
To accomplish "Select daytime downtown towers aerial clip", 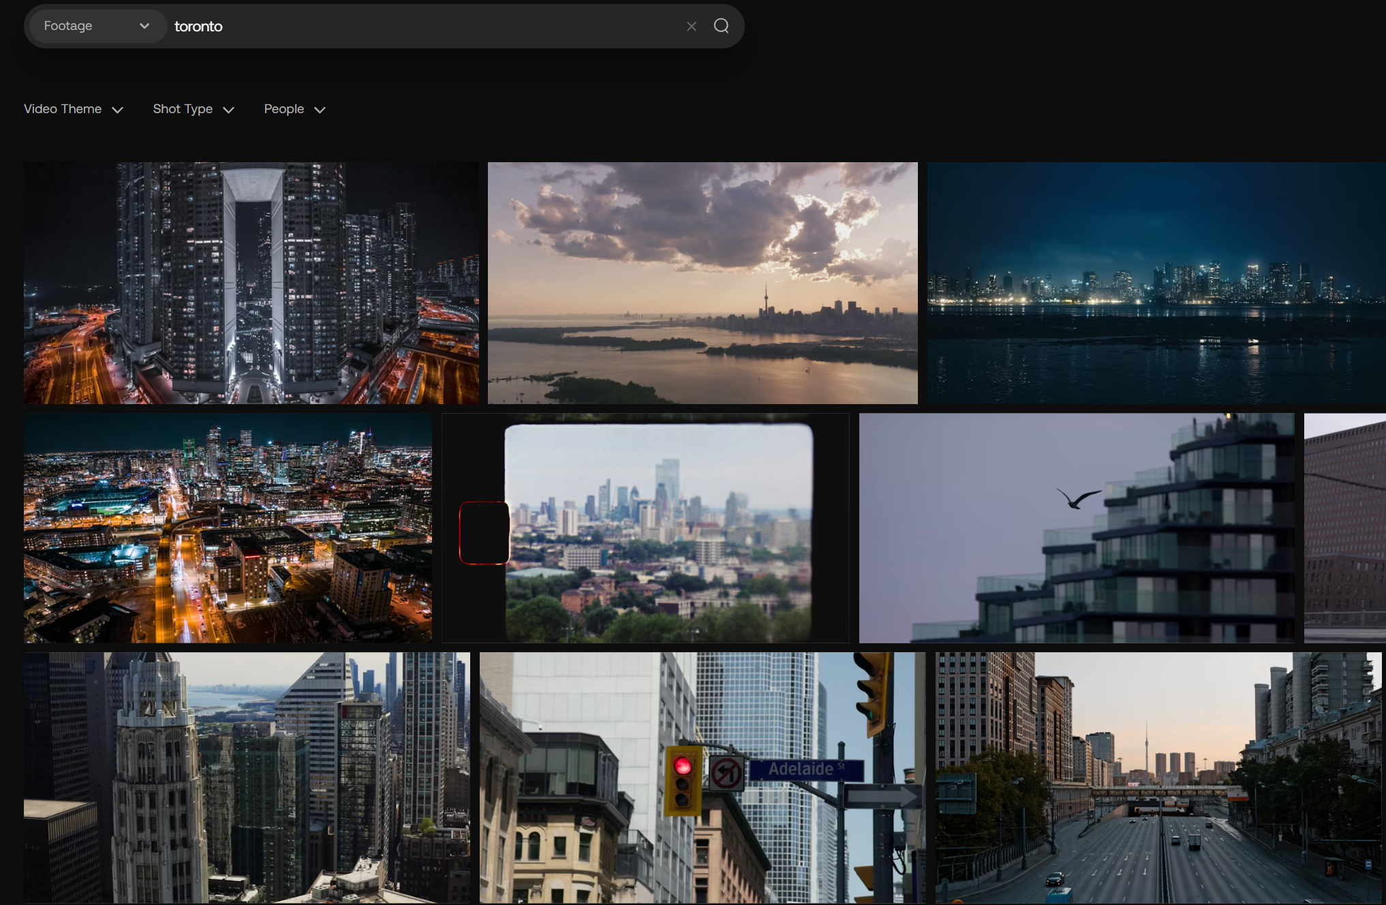I will (x=247, y=777).
